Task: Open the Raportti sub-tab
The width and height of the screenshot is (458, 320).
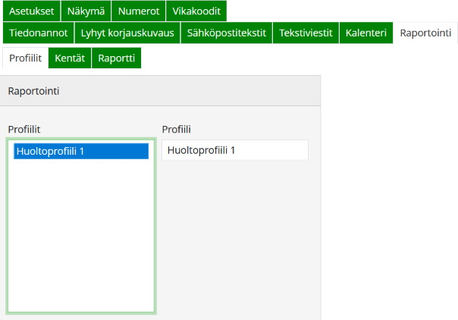Action: (116, 58)
